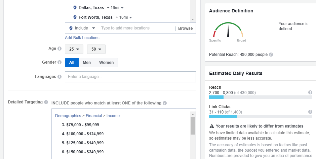Select the Men gender option
This screenshot has height=159, width=316.
(x=87, y=63)
